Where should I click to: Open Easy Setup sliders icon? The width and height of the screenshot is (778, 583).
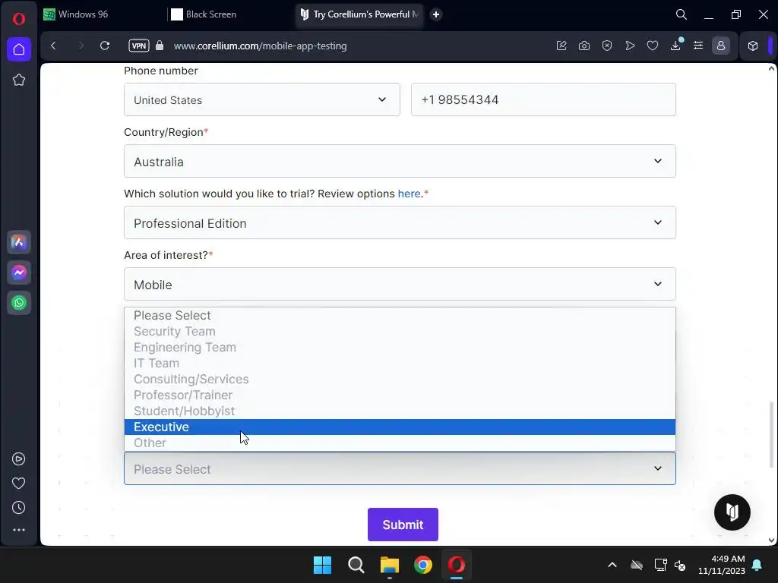pyautogui.click(x=698, y=46)
